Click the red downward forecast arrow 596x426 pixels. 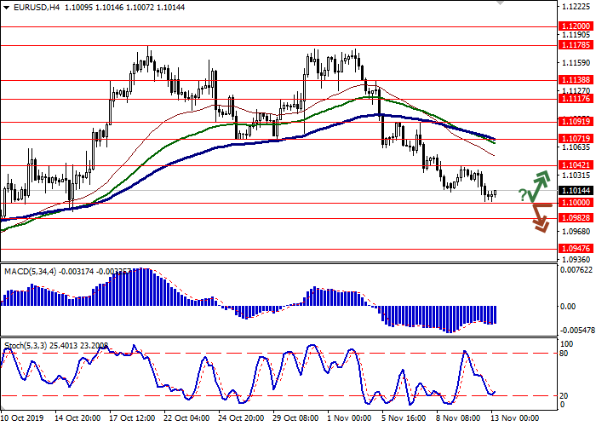pos(538,217)
